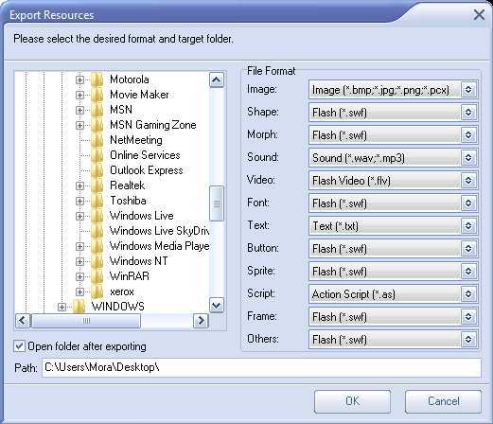
Task: Expand the Windows Media Player node
Action: point(79,246)
